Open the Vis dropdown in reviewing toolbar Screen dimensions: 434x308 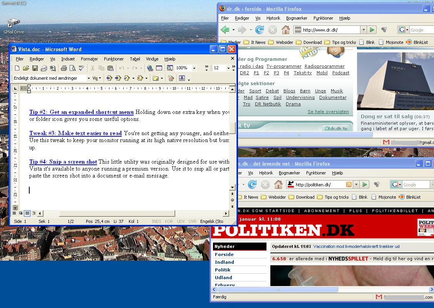[x=97, y=78]
